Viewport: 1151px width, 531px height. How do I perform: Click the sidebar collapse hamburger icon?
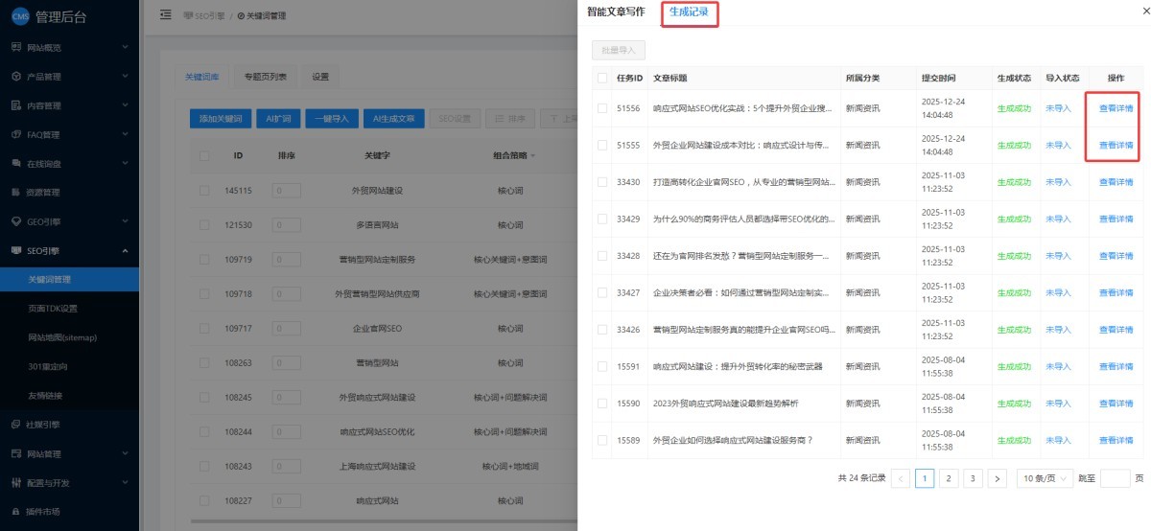click(x=166, y=15)
